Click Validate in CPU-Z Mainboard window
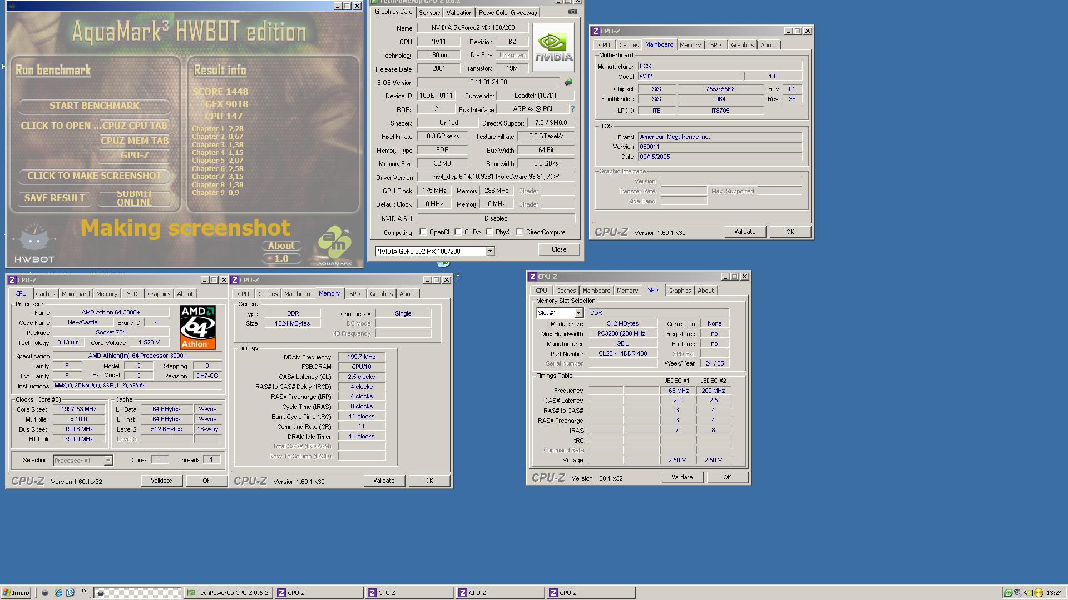The height and width of the screenshot is (600, 1068). tap(744, 232)
